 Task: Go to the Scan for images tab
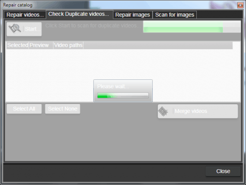(175, 15)
